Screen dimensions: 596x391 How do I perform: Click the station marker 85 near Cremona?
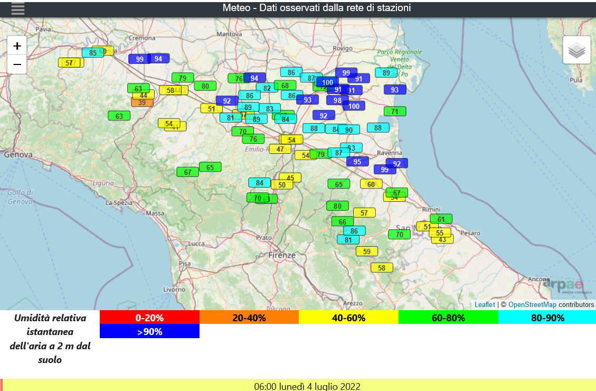pos(93,53)
